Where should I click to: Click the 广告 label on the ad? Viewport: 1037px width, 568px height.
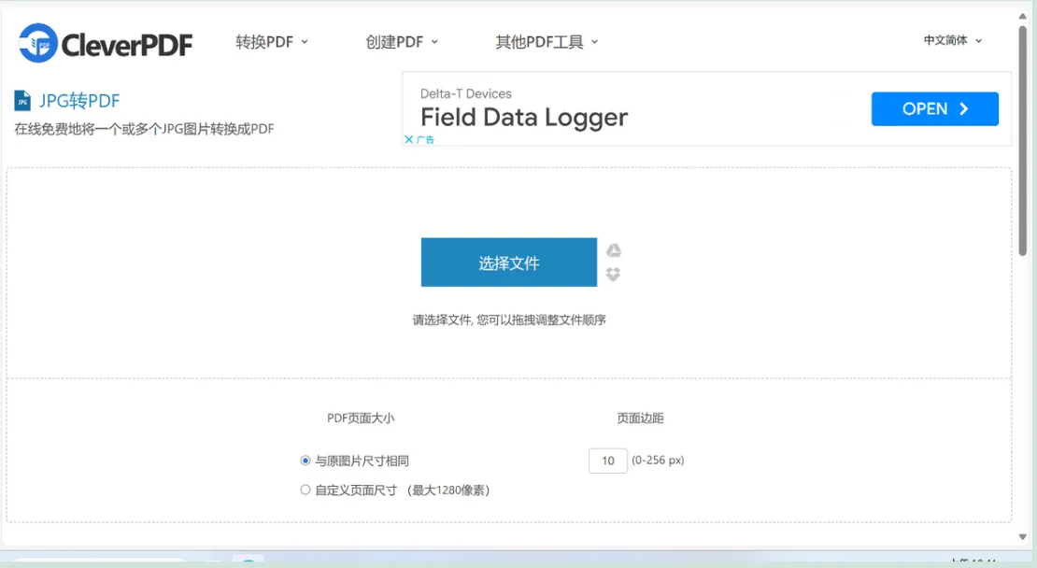425,139
